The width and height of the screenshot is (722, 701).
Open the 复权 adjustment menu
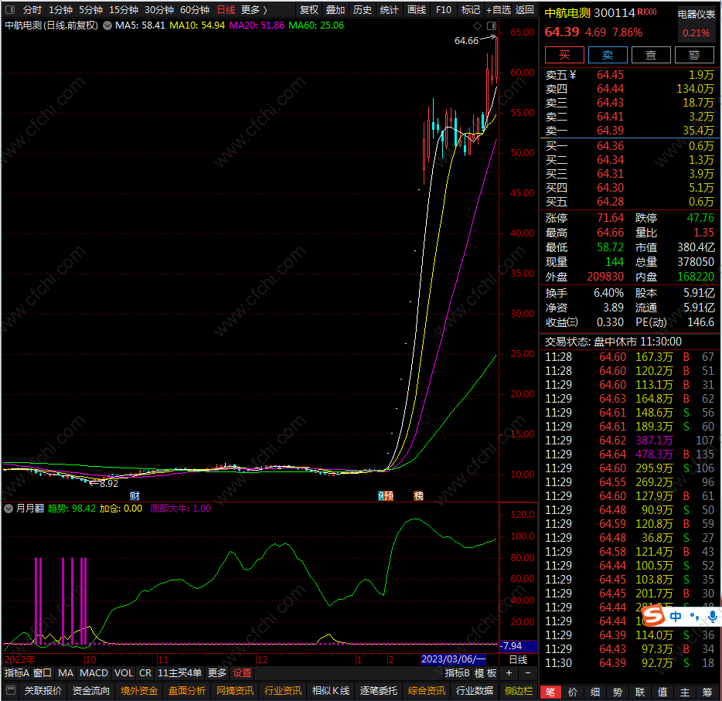(x=309, y=10)
